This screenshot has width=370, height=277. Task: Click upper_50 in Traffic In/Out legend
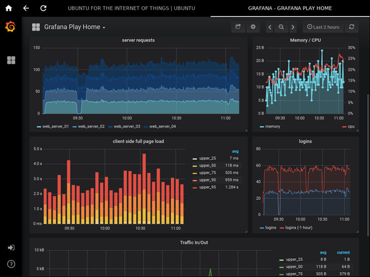click(294, 267)
